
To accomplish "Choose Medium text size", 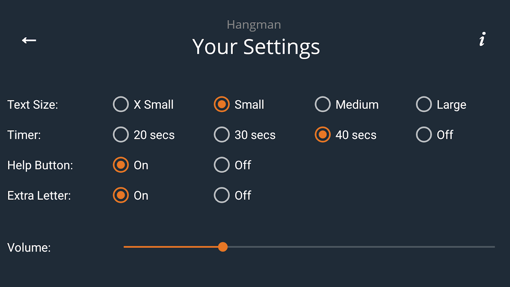I will click(x=323, y=104).
